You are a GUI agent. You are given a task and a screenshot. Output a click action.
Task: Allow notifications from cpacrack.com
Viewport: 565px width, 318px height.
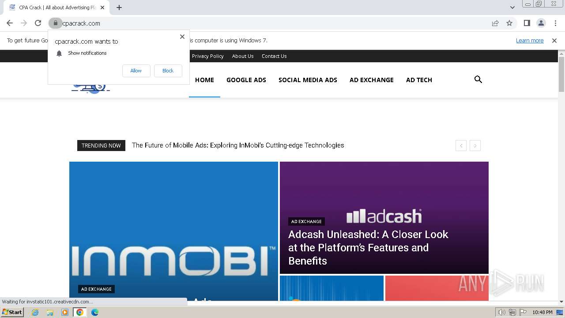click(136, 71)
